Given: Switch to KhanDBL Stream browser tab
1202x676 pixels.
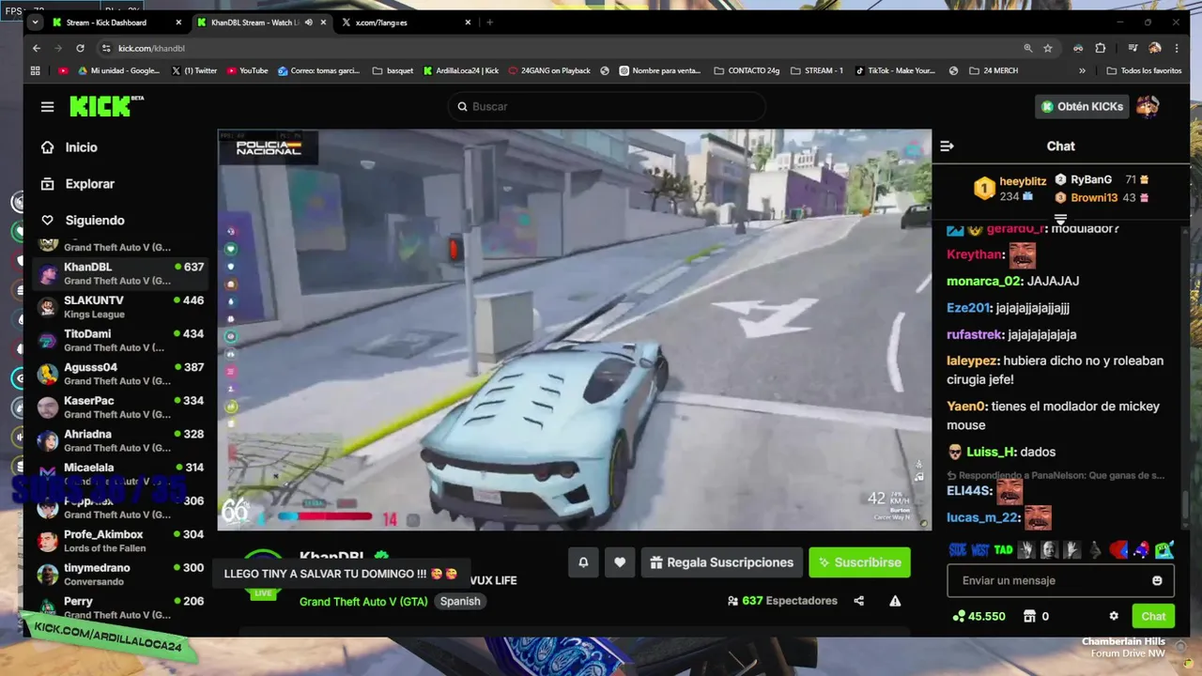Looking at the screenshot, I should pos(261,22).
